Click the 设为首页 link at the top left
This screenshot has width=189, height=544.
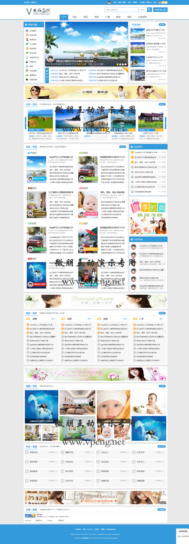[27, 2]
